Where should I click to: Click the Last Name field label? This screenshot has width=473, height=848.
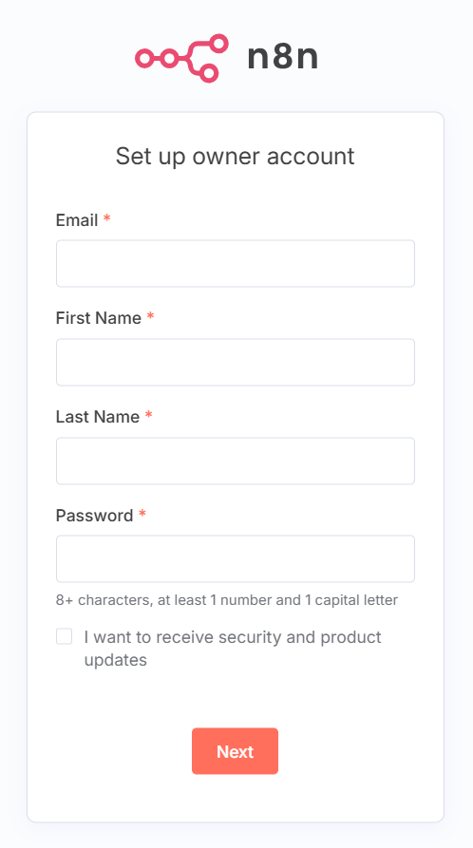coord(98,417)
